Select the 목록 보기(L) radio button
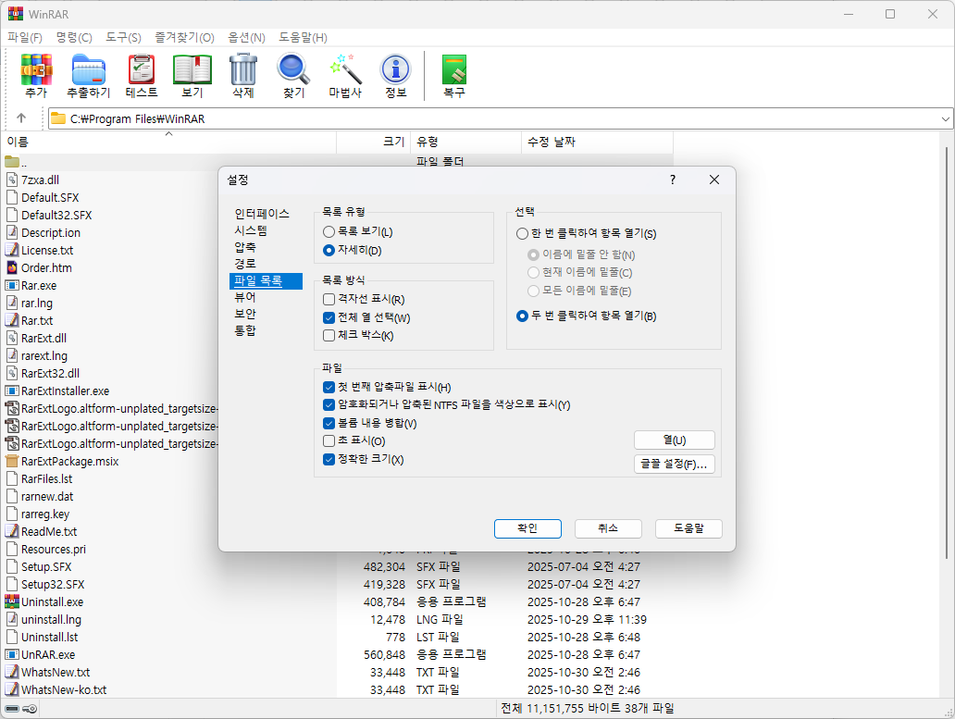 [329, 232]
